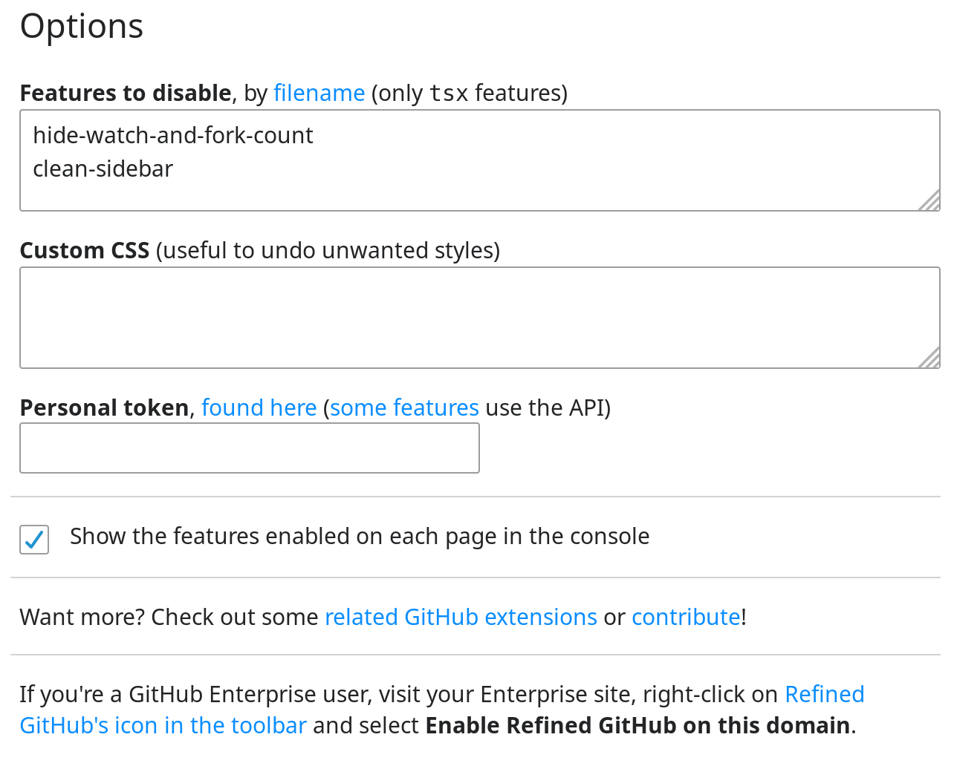Click the bold "Features to disable" label
Screen dimensions: 954x769
[x=125, y=92]
